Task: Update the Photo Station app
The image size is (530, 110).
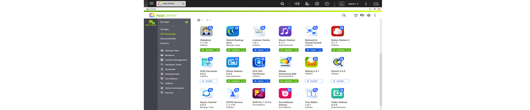Action: (234, 81)
